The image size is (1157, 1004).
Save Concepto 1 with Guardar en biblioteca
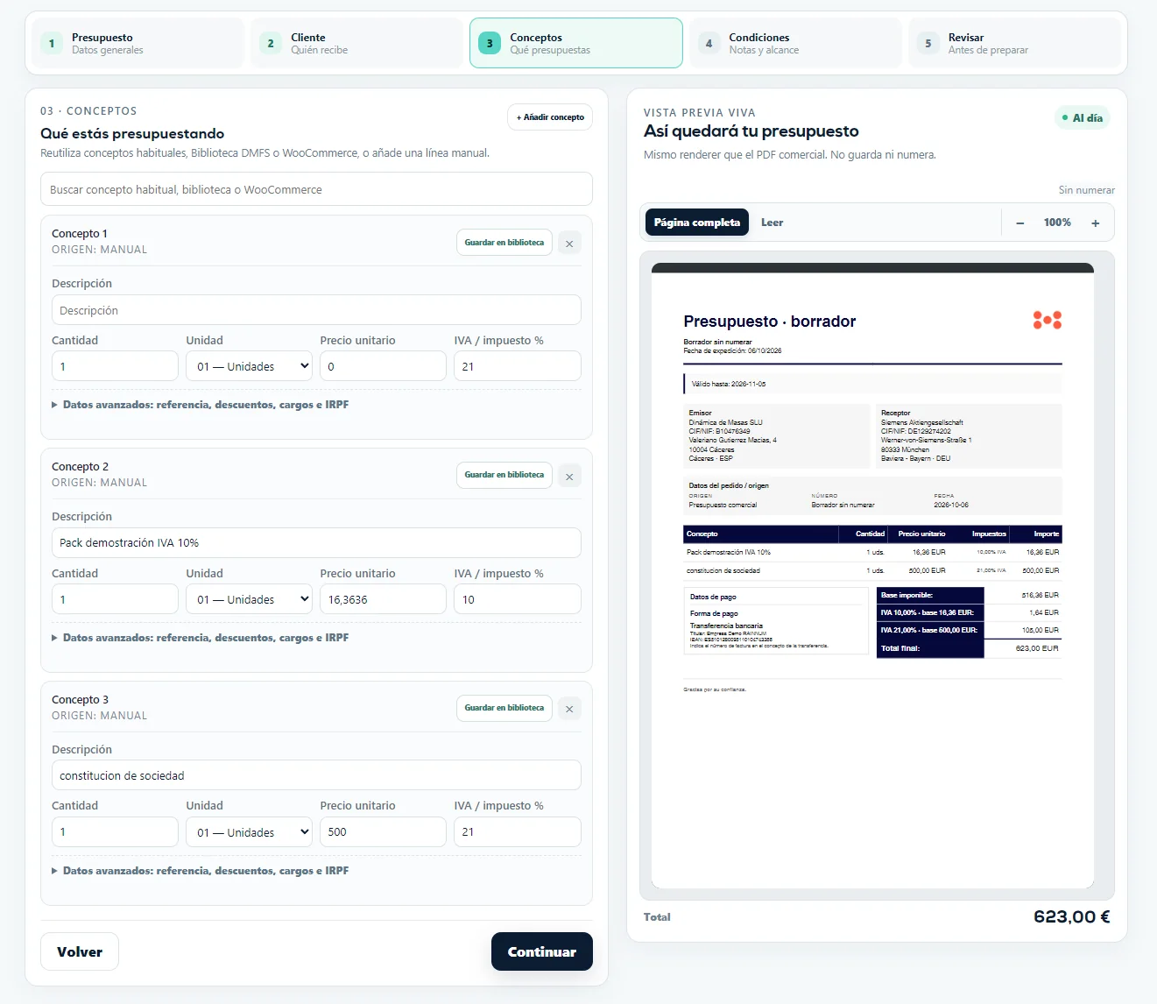(504, 243)
